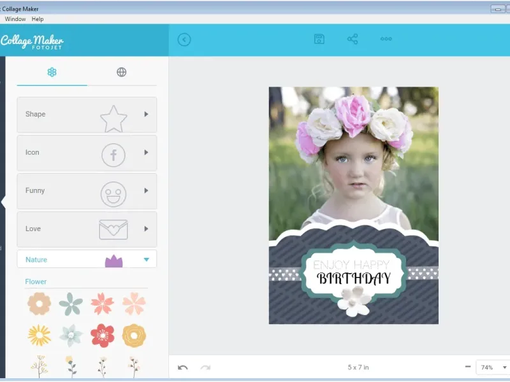
Task: Collapse the Nature category arrow
Action: (147, 260)
